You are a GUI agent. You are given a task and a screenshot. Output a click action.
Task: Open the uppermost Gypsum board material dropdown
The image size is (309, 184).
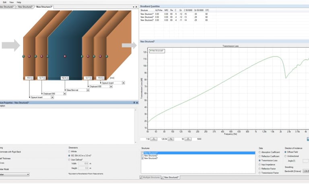tap(123, 83)
